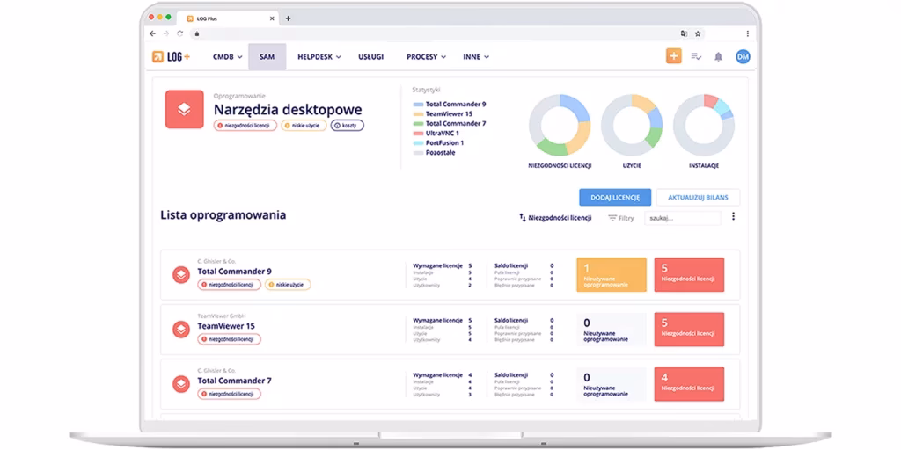Click the LOG+ logo
This screenshot has height=450, width=901.
point(171,57)
